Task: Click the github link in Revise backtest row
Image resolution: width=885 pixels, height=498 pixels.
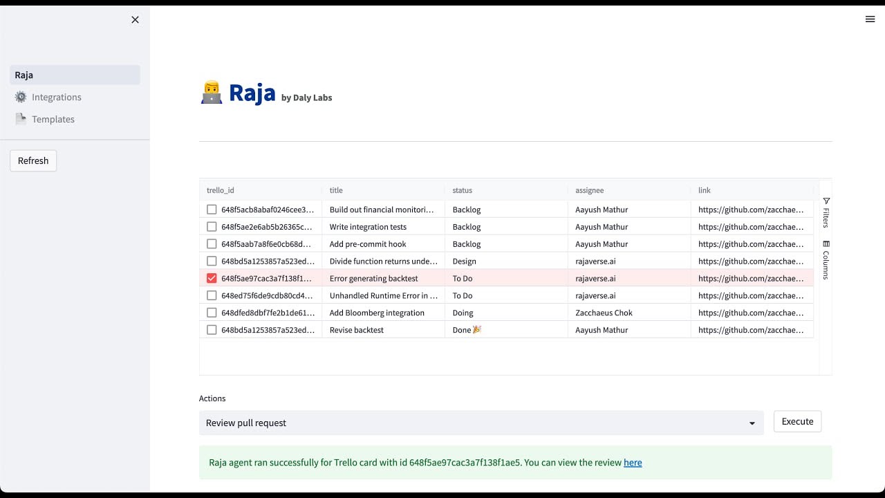Action: (752, 330)
